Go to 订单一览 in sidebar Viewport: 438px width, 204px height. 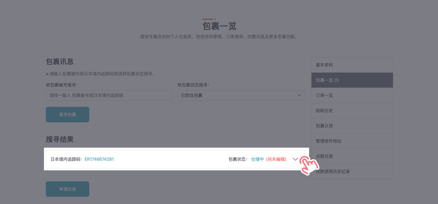[x=352, y=95]
